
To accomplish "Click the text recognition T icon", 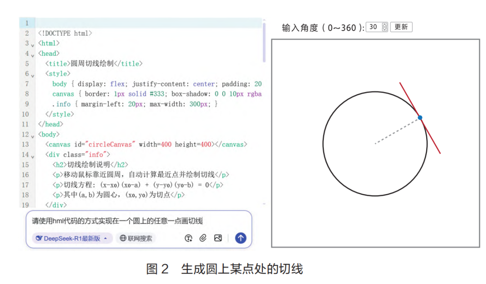I will click(x=189, y=238).
